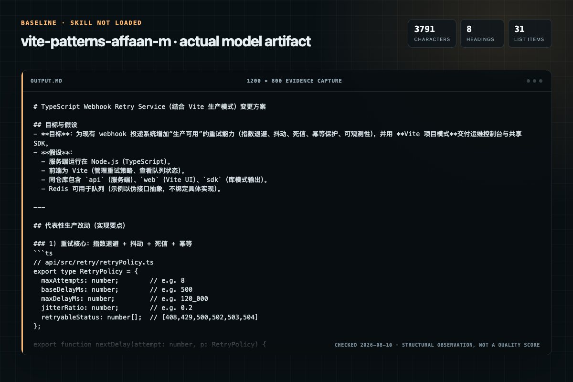Click the line '前端为 Vite (管理重试策略、查看队列状态)'

click(x=113, y=170)
